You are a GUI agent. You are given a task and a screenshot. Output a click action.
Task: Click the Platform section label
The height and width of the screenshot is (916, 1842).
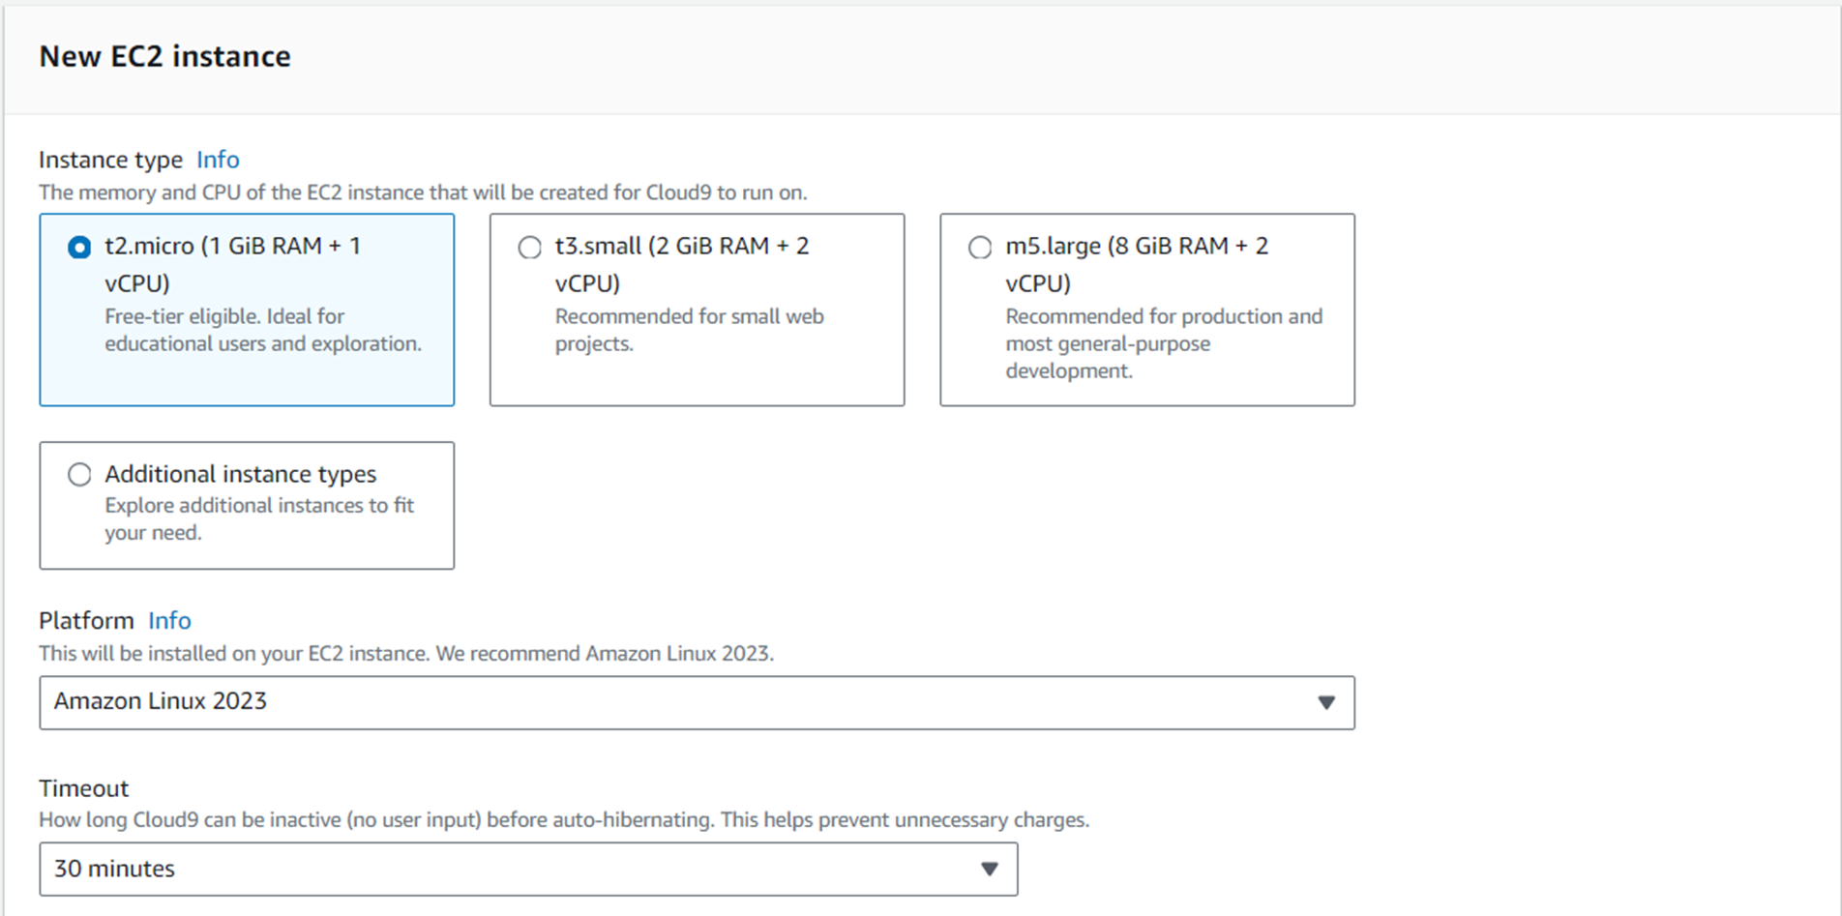point(86,621)
